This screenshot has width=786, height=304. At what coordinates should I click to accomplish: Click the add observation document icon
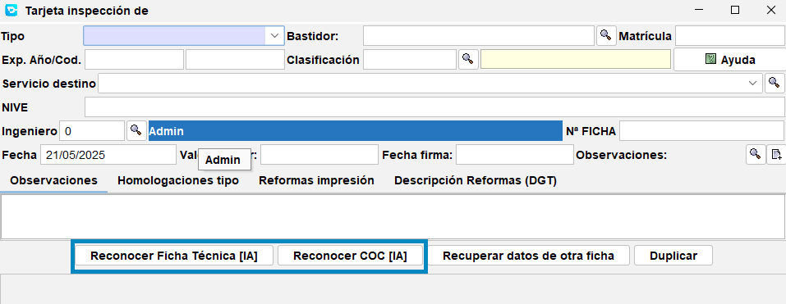[776, 155]
